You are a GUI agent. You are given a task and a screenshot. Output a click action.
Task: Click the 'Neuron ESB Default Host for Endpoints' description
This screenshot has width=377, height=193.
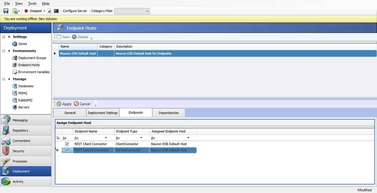[144, 53]
